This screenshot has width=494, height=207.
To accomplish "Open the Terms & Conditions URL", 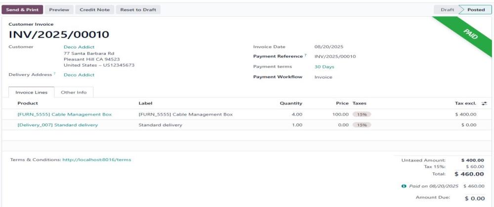I will pos(97,160).
